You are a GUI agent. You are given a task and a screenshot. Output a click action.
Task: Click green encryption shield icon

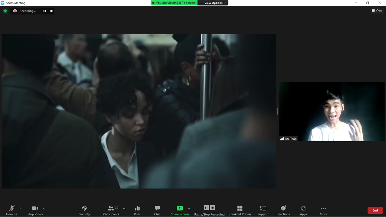[5, 11]
